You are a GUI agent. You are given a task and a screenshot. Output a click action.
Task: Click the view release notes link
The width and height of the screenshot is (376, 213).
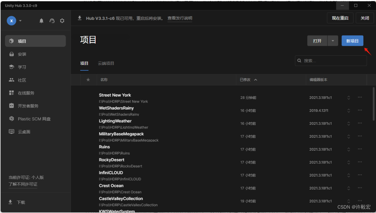tap(180, 18)
